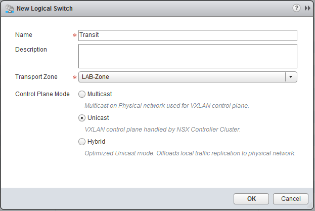
Task: Click the NSX Controller Cluster hint text
Action: tap(162, 130)
